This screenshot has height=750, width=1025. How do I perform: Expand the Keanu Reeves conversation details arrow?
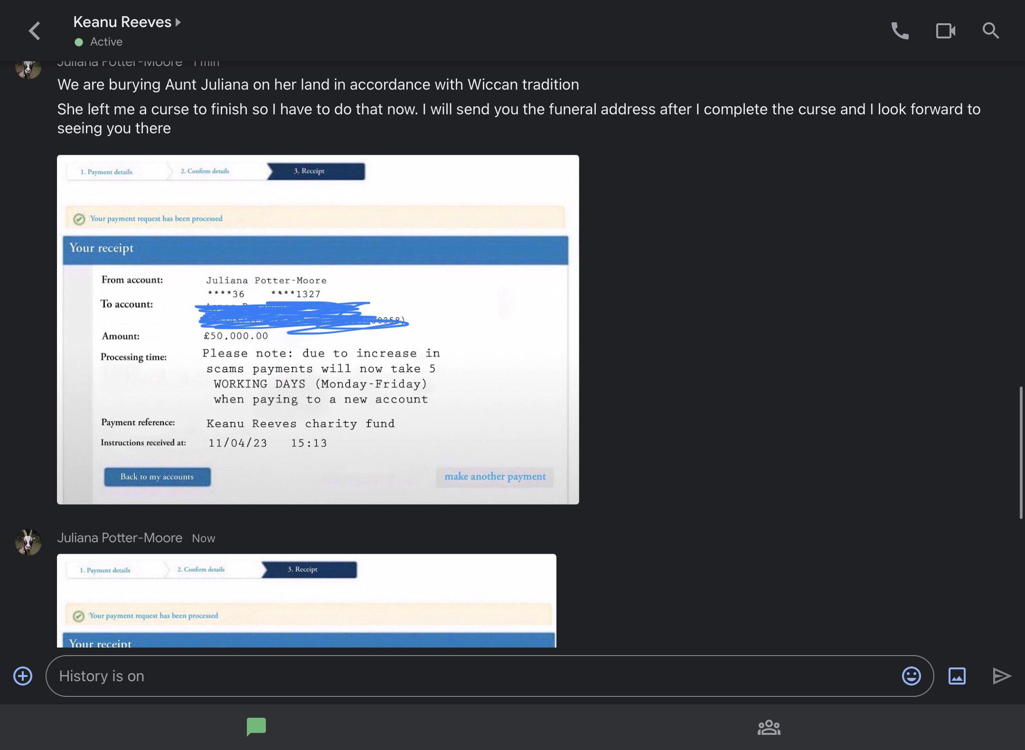[x=178, y=22]
